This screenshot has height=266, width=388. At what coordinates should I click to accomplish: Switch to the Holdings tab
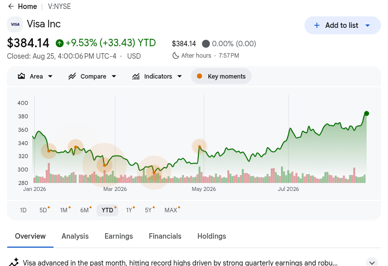pos(211,236)
